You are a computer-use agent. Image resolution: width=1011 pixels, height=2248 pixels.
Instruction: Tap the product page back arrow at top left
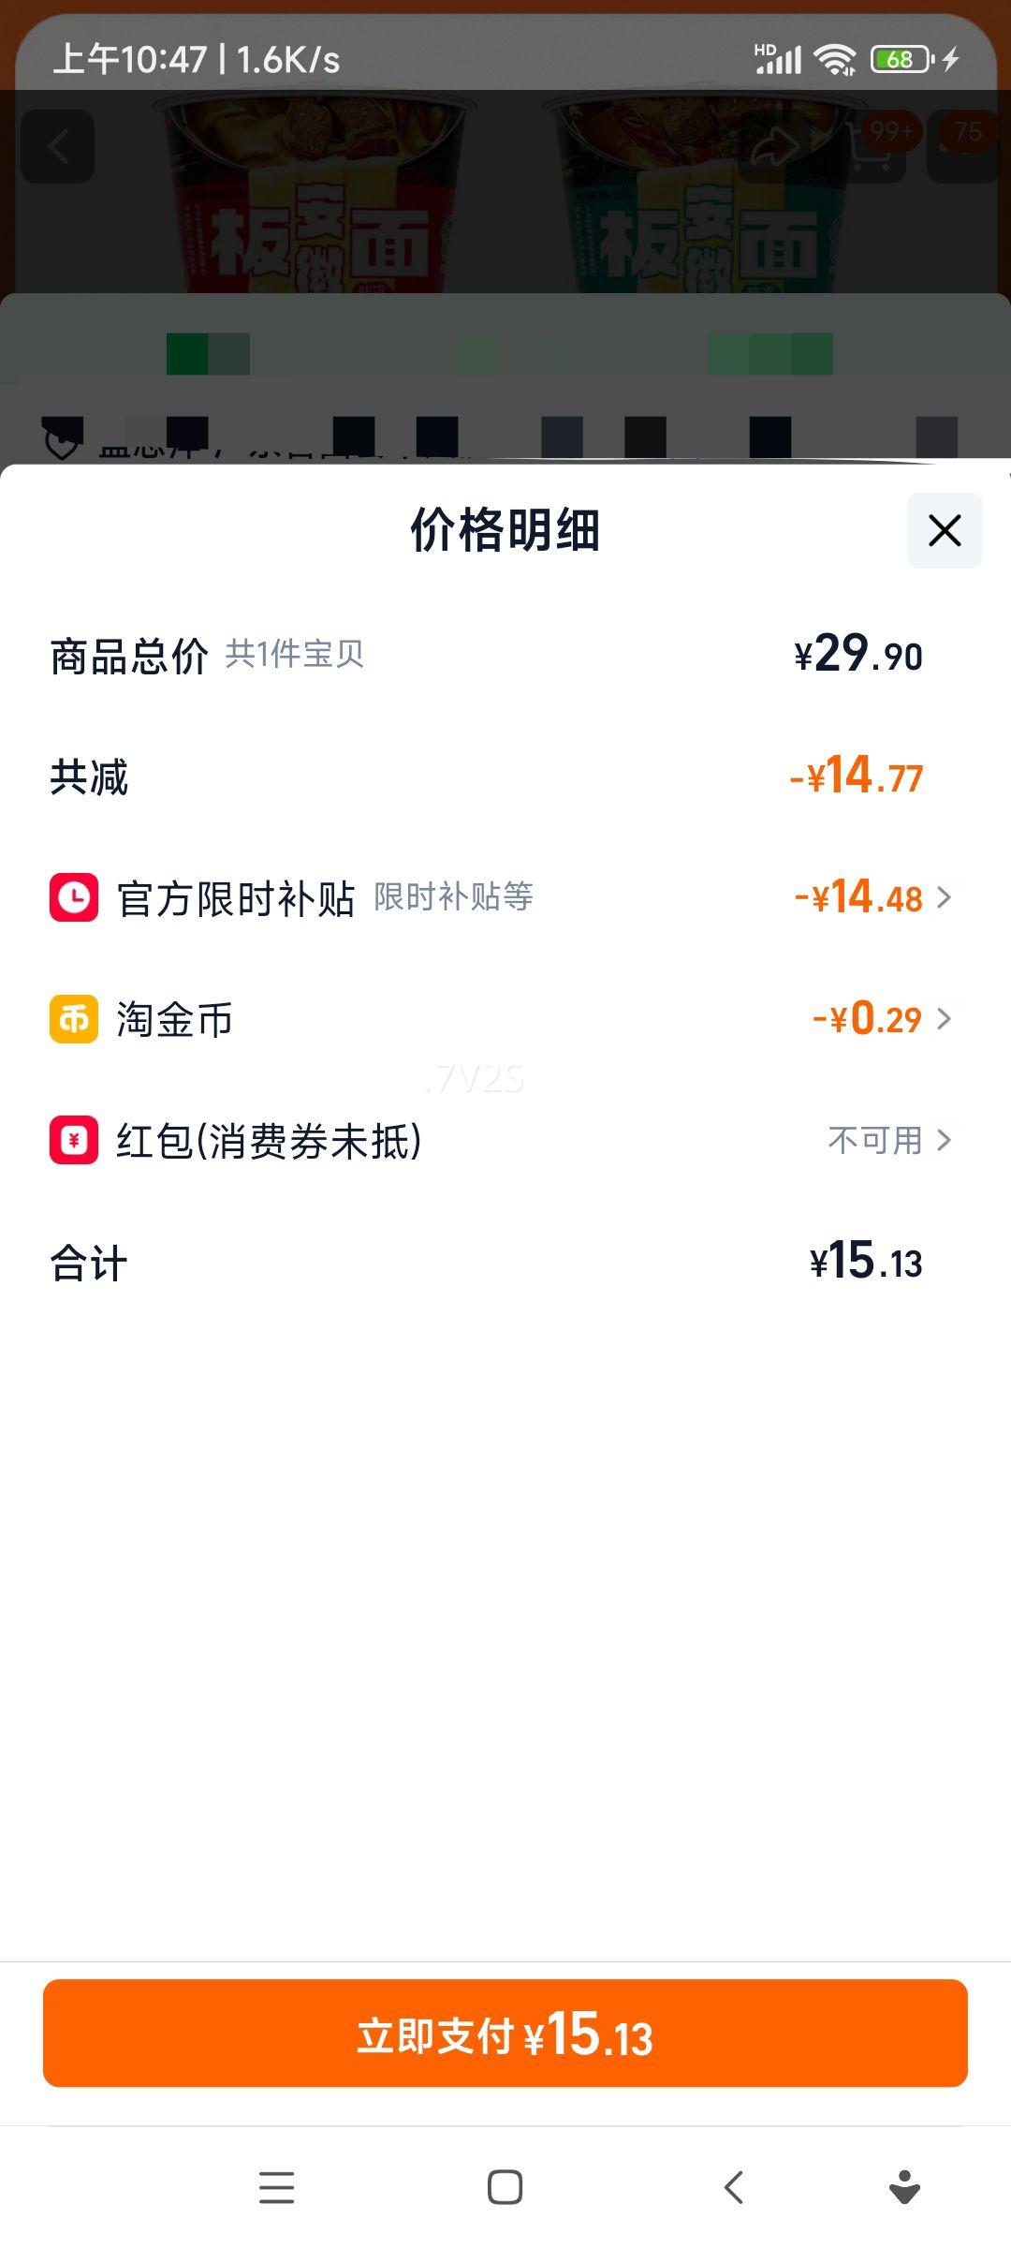tap(58, 146)
